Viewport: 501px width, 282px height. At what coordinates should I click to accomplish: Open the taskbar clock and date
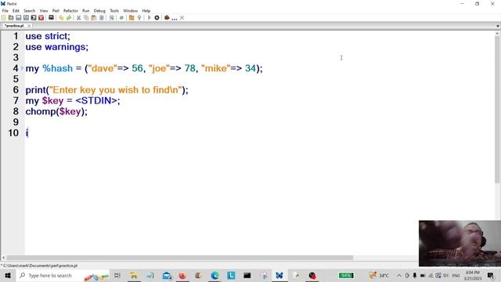point(473,275)
